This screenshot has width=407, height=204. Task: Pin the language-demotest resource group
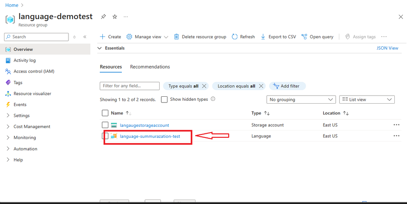[x=103, y=17]
